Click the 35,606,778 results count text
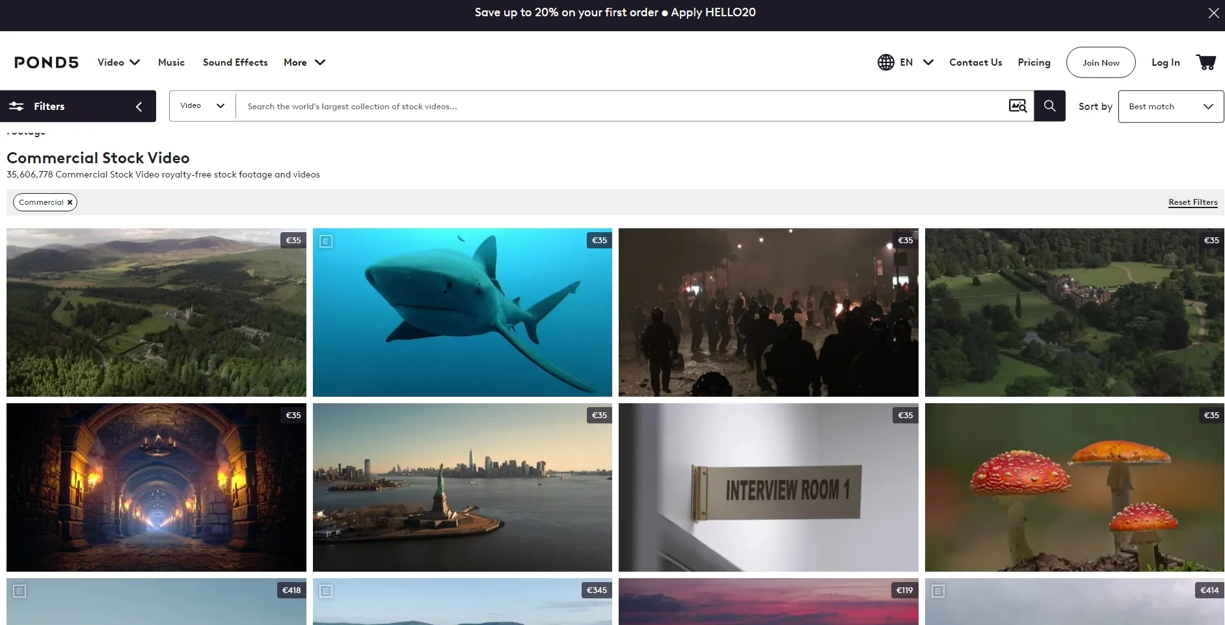This screenshot has height=625, width=1225. pyautogui.click(x=163, y=174)
